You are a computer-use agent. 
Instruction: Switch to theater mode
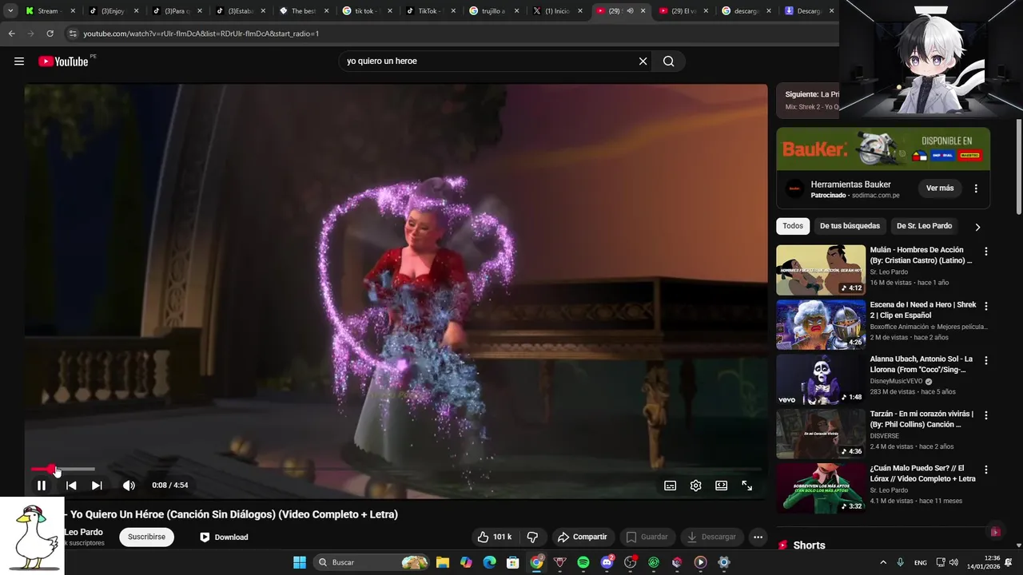(722, 486)
